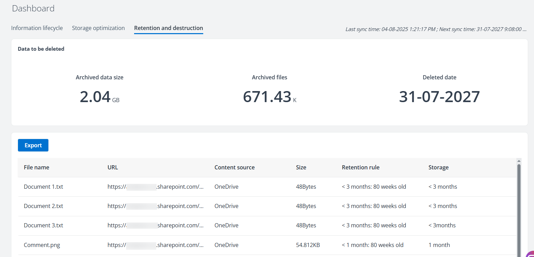534x257 pixels.
Task: Click the Deleted date 31-07-2027 value
Action: pos(439,97)
